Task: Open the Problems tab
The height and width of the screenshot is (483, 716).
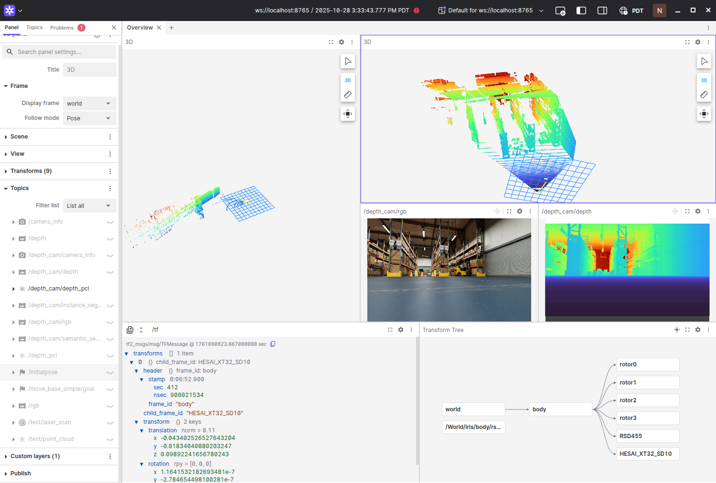Action: coord(62,28)
